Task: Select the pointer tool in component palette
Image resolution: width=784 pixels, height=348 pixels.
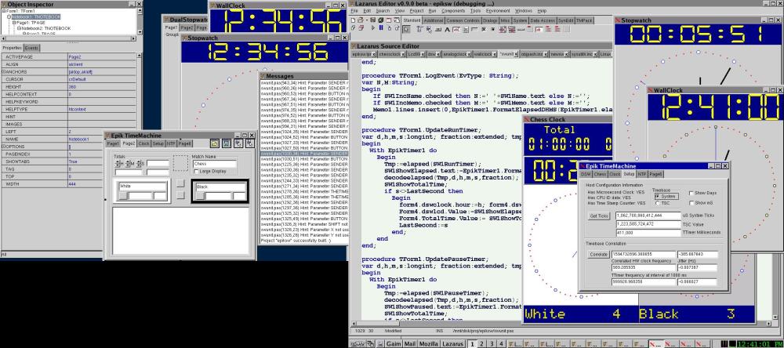Action: click(406, 29)
